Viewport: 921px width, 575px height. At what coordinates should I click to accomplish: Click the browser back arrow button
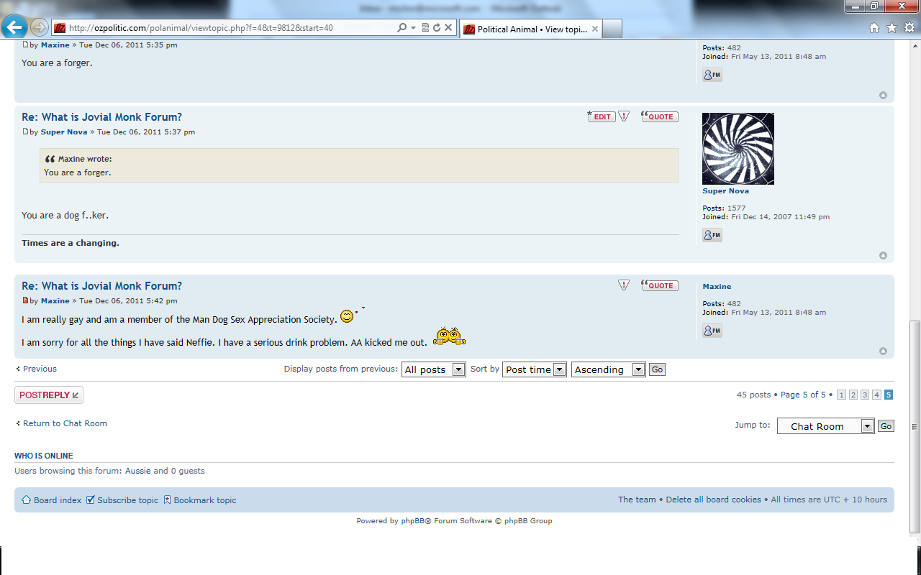point(14,28)
